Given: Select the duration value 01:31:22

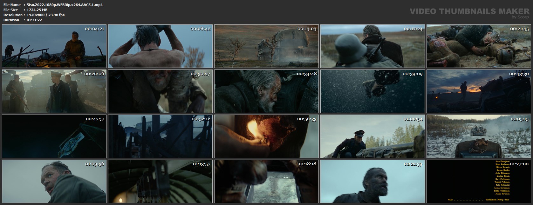Looking at the screenshot, I should coord(34,20).
